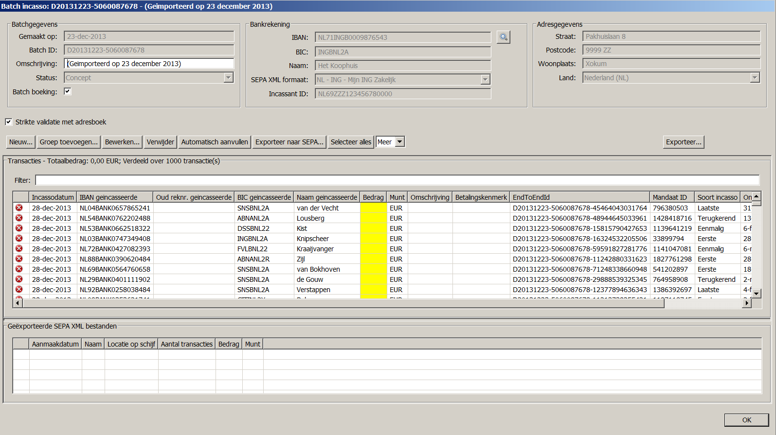Click the error icon for Kraaijvanger transaction
The image size is (776, 435).
19,249
